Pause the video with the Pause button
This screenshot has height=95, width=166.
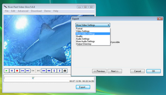pos(12,71)
